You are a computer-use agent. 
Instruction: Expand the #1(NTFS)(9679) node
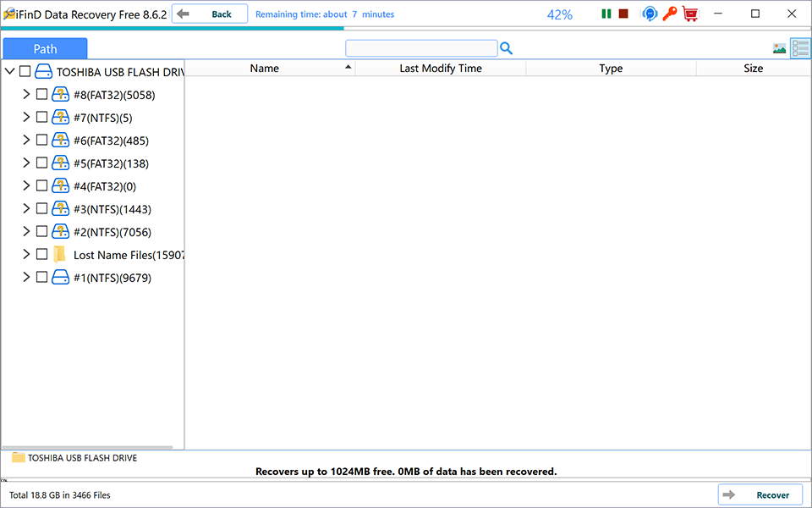pyautogui.click(x=26, y=276)
